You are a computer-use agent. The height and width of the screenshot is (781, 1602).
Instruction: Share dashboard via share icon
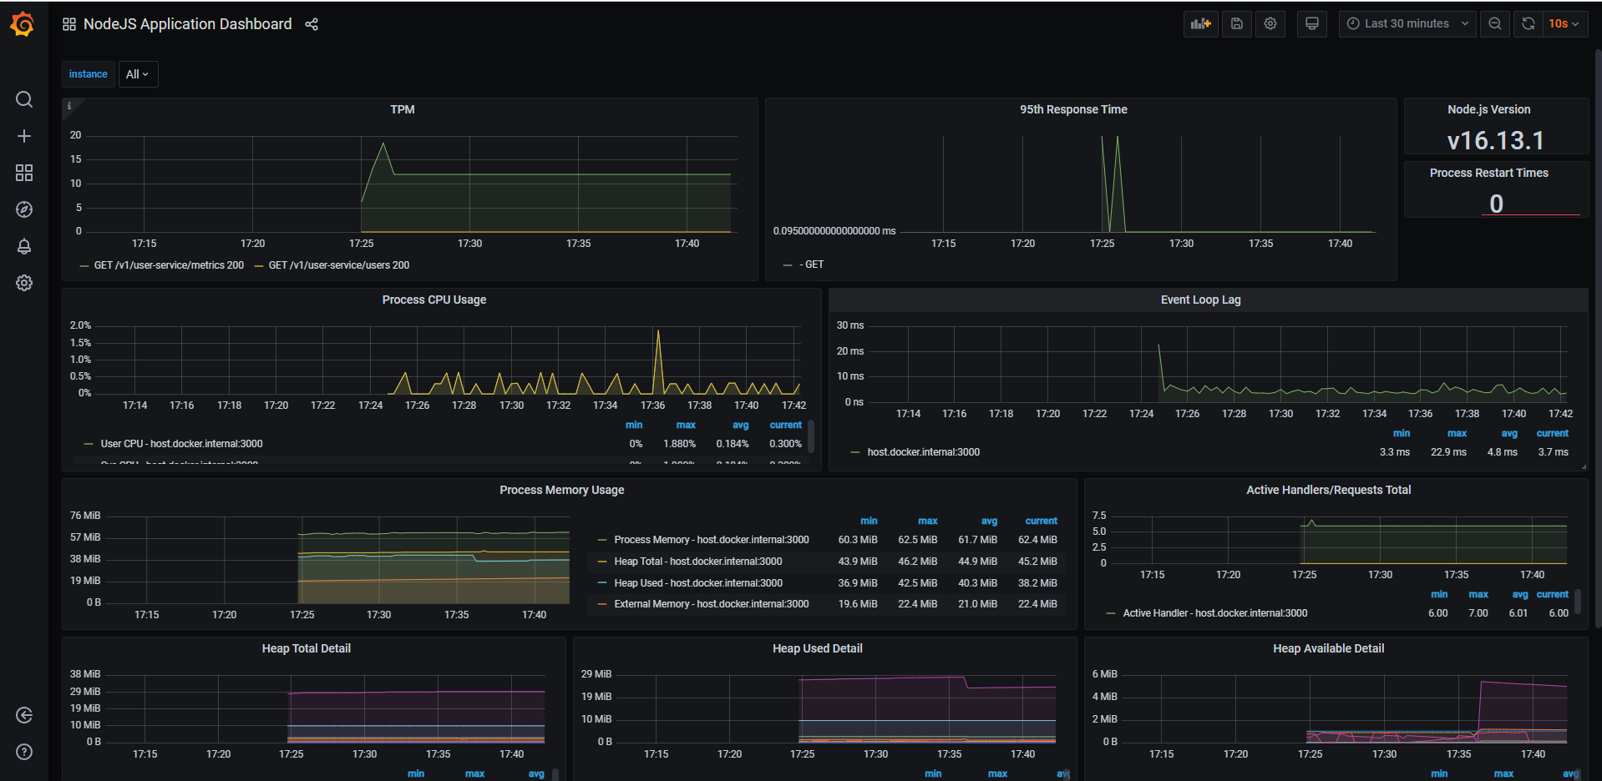coord(312,24)
